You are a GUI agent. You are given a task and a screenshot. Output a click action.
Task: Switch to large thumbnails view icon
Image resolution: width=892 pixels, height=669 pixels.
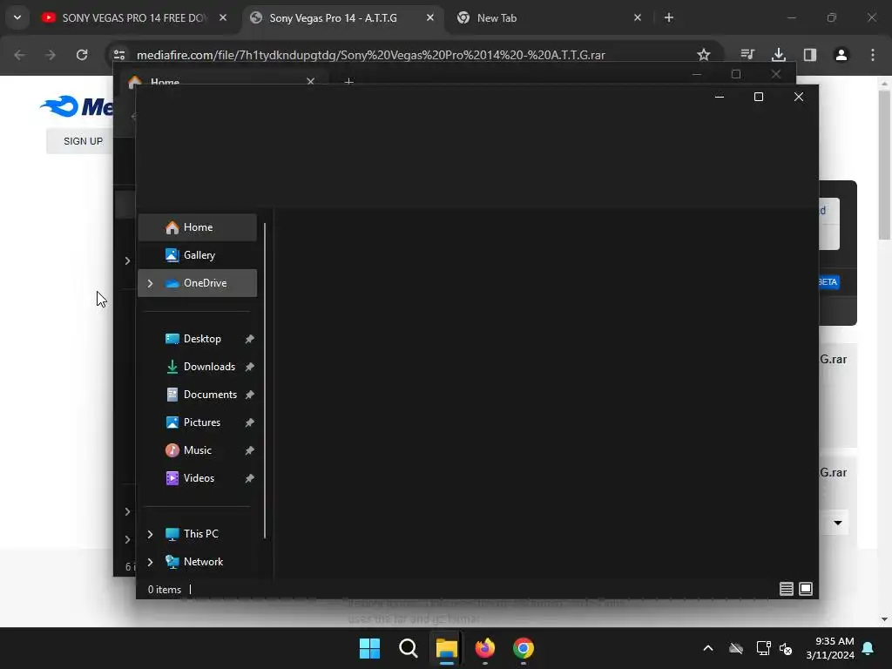[x=806, y=589]
